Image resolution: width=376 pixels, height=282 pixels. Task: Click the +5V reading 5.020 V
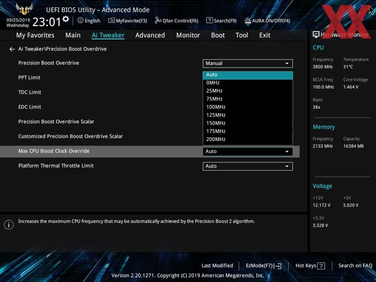point(351,205)
